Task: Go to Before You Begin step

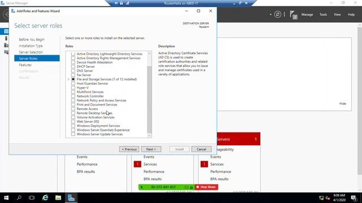Action: click(32, 39)
